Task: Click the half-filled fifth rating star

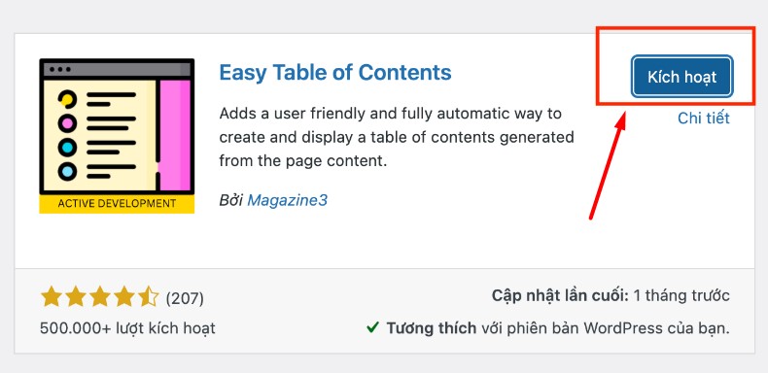Action: [149, 296]
